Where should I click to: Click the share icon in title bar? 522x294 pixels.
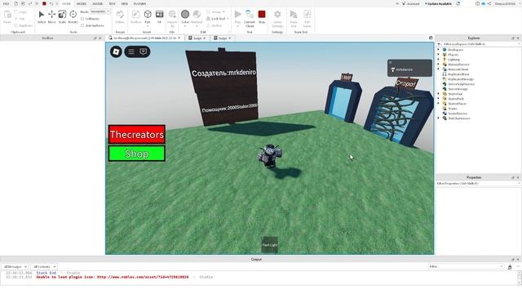tap(489, 3)
